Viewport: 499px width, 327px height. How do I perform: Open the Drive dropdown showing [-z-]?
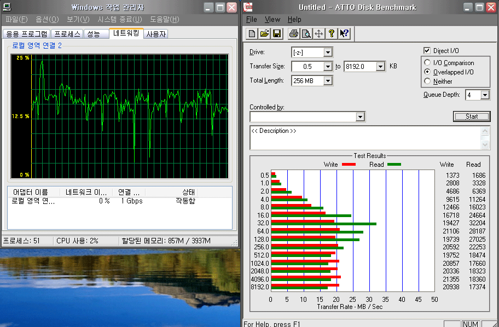[x=328, y=52]
